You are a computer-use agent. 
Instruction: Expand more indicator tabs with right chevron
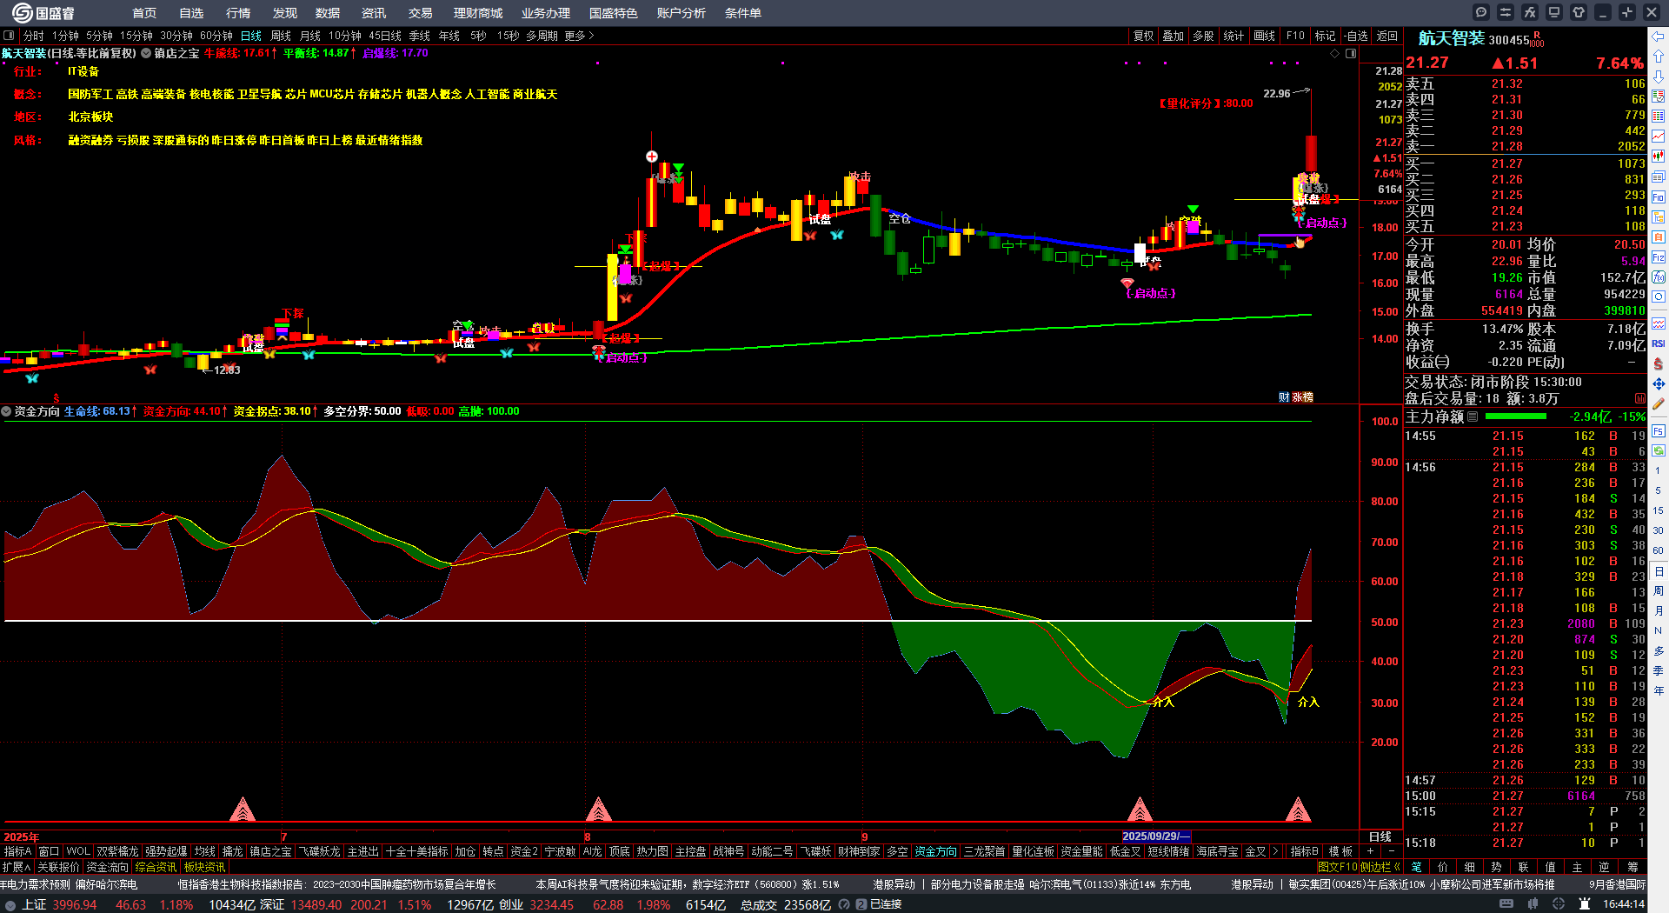tap(1275, 851)
